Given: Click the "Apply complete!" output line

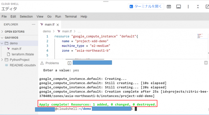Looking at the screenshot, I should 98,104.
